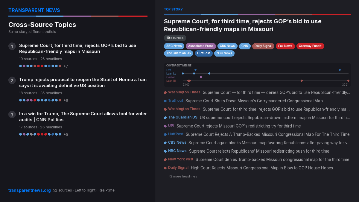Expand the +6 more sources indicator
359x202 pixels.
point(66,100)
